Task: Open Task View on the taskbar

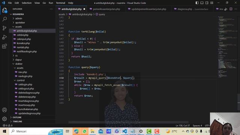Action: pyautogui.click(x=67, y=131)
